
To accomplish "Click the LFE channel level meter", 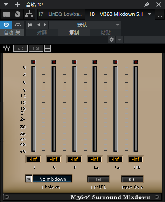I will [x=136, y=109].
